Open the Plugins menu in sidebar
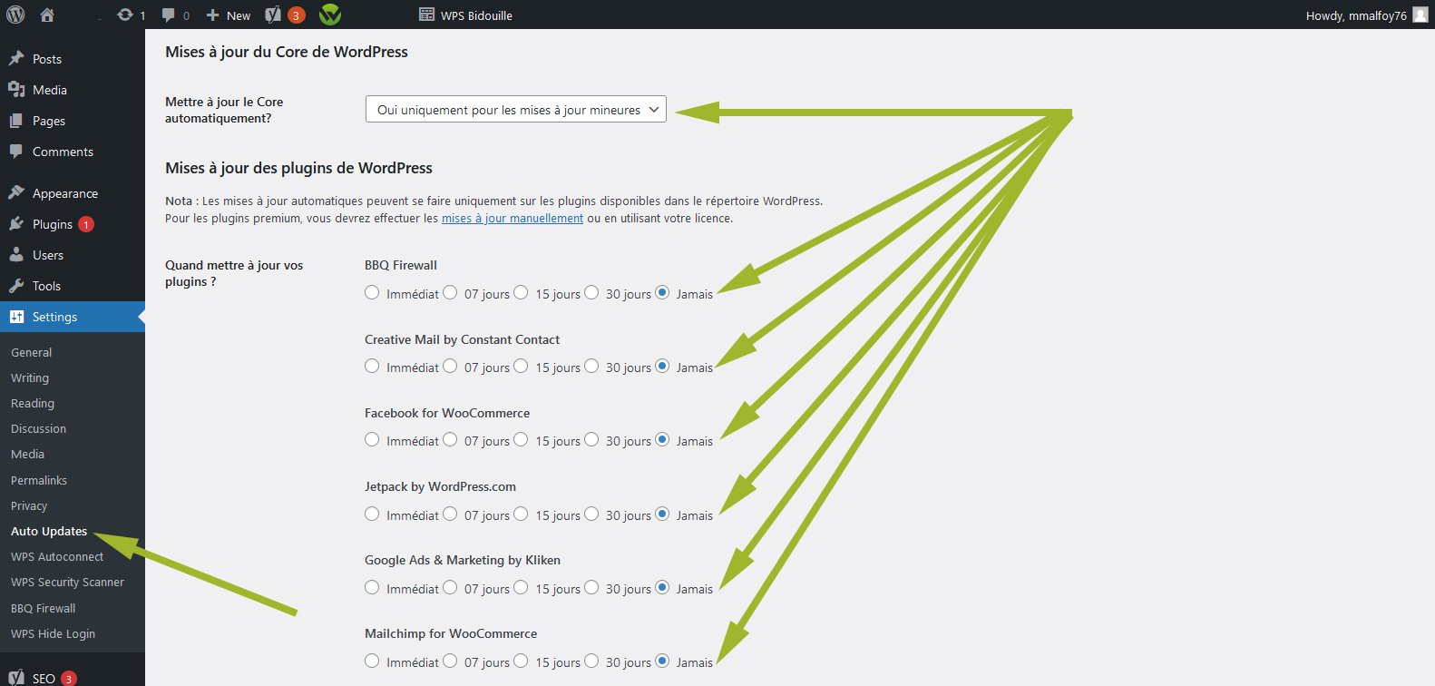 (x=52, y=224)
